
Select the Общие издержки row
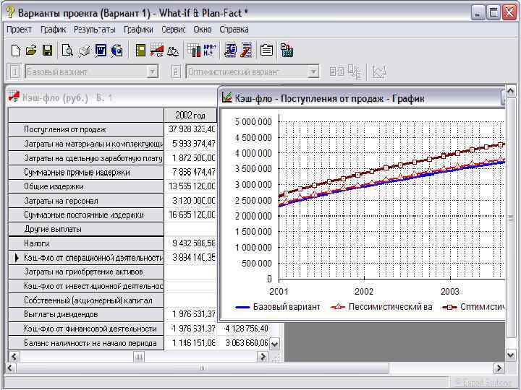coord(86,186)
